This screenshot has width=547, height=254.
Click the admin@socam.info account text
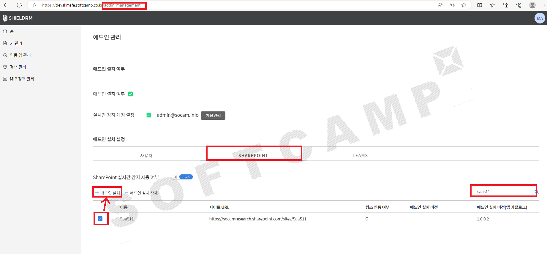click(x=178, y=115)
